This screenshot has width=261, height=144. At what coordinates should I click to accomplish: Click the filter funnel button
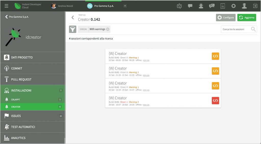click(x=73, y=29)
